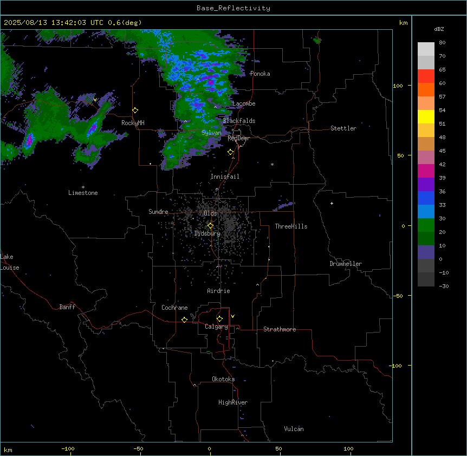The height and width of the screenshot is (456, 467).
Task: Click the yellow diamond marker south of RedDeer
Action: (x=231, y=152)
